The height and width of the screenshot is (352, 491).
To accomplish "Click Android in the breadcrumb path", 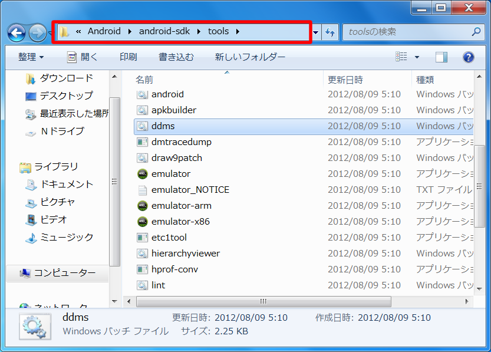I will (104, 31).
